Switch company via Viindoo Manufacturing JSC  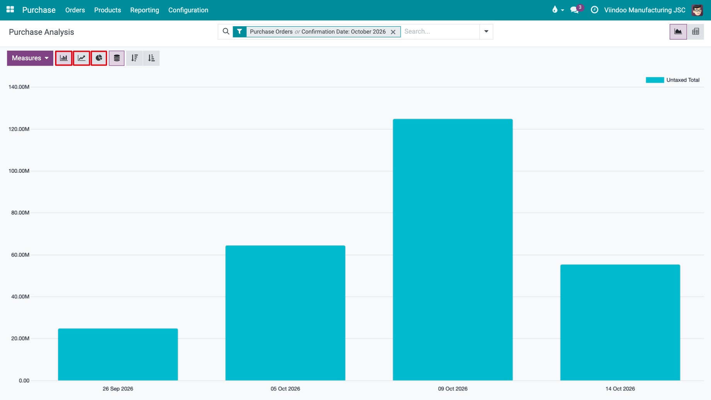(x=645, y=10)
